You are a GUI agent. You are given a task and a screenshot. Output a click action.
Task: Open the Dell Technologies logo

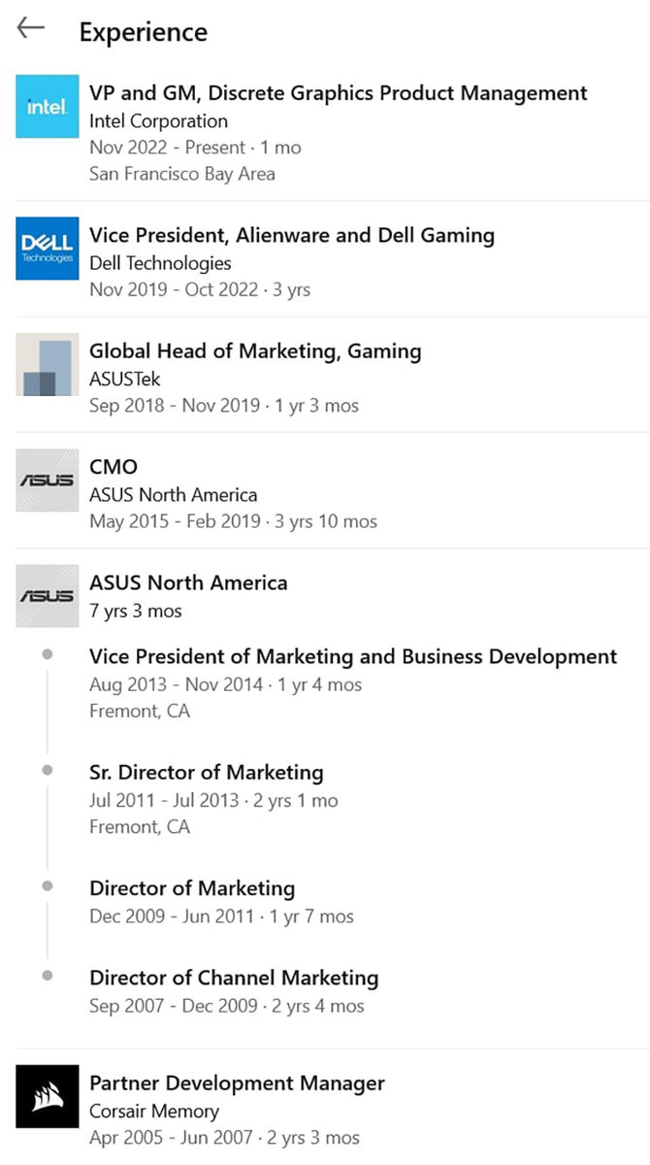(x=47, y=249)
